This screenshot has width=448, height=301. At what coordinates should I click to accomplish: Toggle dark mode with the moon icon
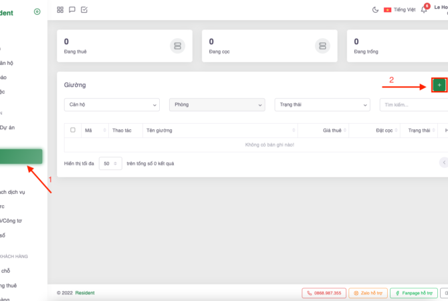point(375,10)
